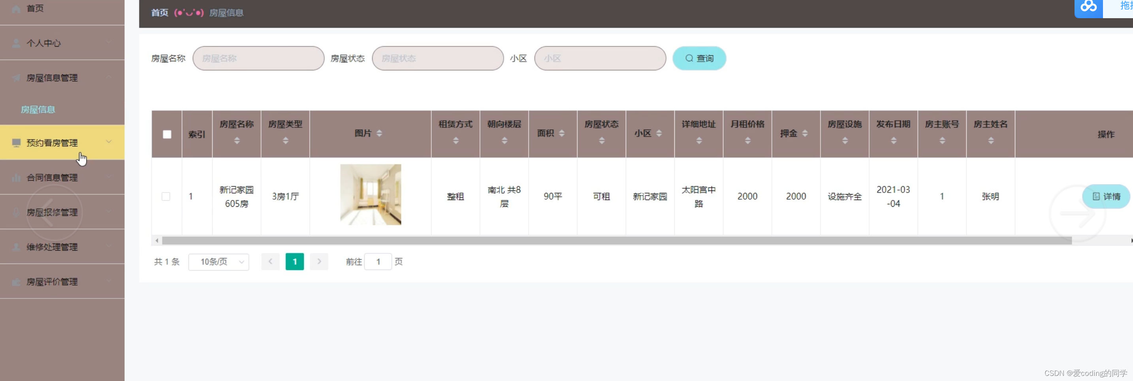Click the 共 1 条 total count text

[x=167, y=262]
